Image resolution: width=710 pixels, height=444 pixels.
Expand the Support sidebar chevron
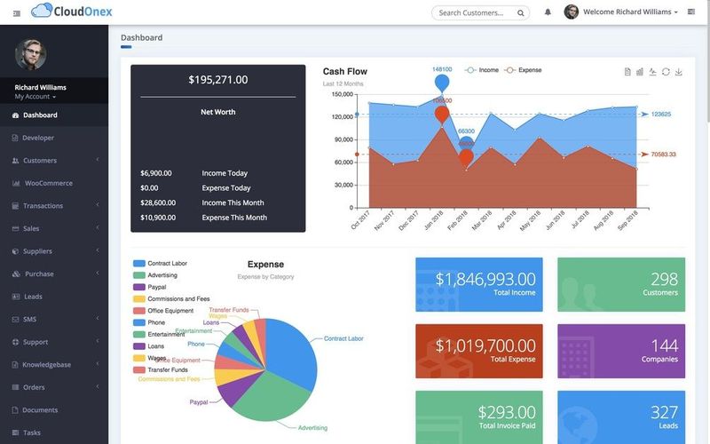click(x=98, y=341)
